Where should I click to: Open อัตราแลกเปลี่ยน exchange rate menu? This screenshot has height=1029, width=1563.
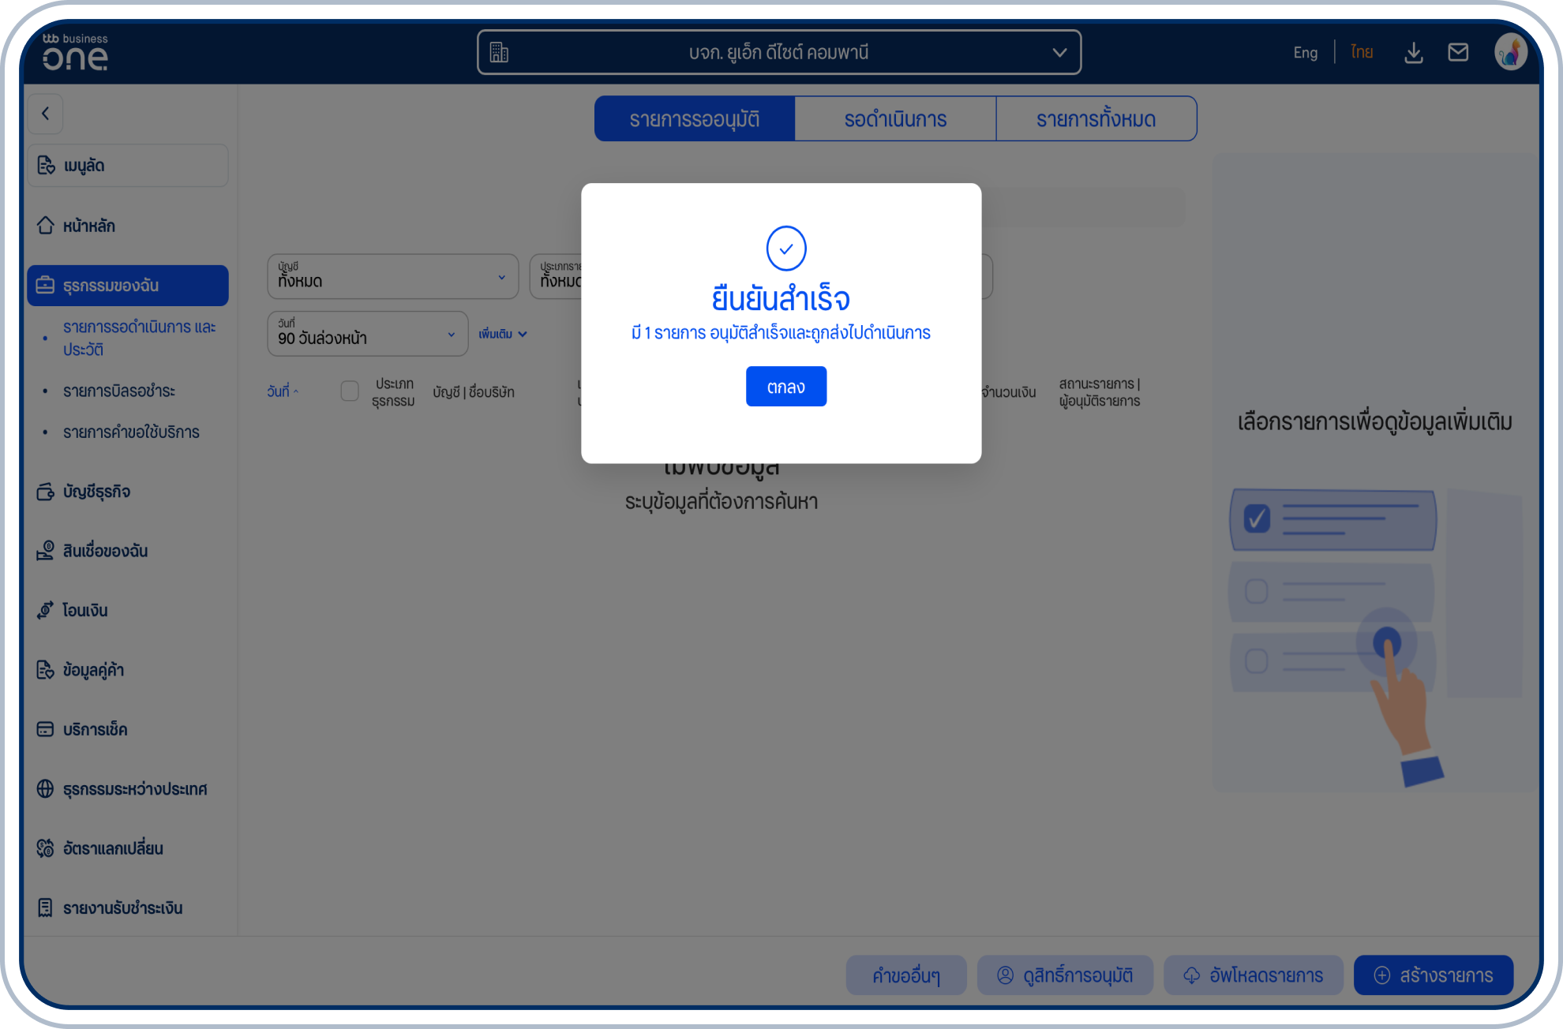tap(112, 848)
